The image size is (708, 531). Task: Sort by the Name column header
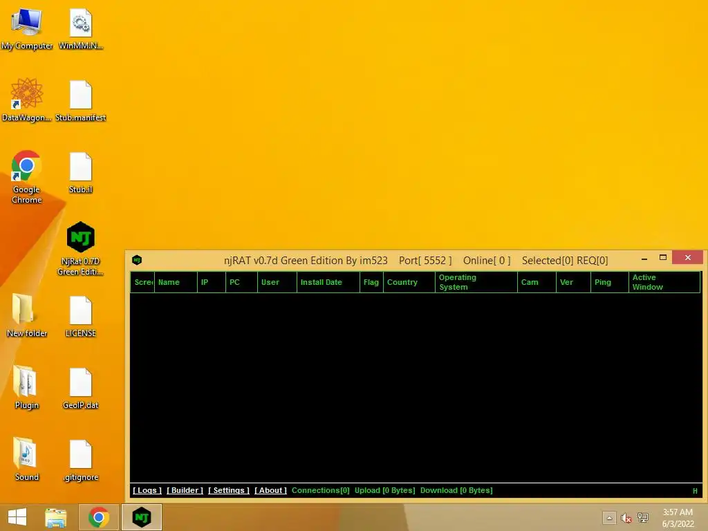point(176,282)
